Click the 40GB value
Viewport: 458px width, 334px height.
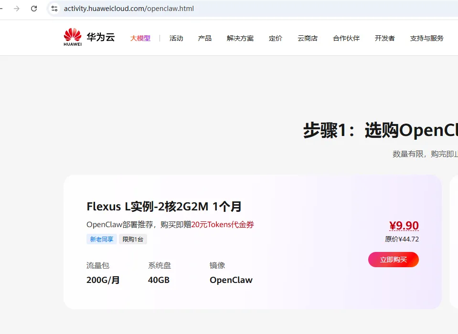159,280
